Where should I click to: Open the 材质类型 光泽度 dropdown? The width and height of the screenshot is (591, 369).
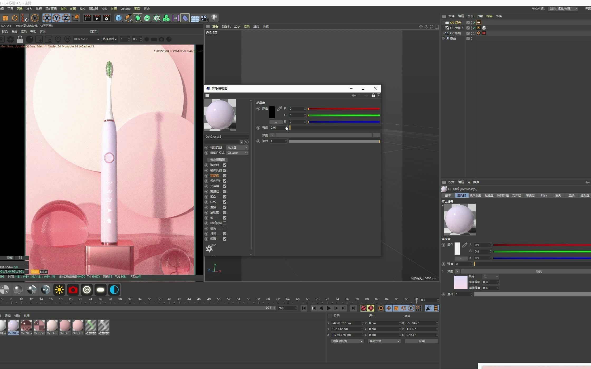click(237, 147)
